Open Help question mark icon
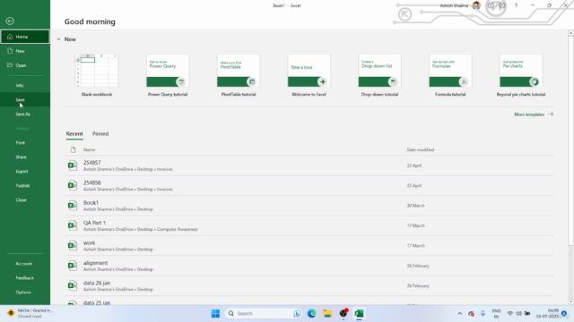This screenshot has height=322, width=574. 517,5
